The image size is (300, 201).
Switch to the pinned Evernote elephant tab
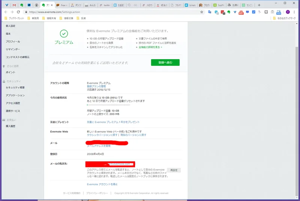22,5
